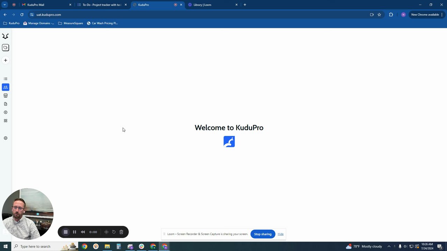447x251 pixels.
Task: Open File Explorer from taskbar
Action: tap(107, 246)
